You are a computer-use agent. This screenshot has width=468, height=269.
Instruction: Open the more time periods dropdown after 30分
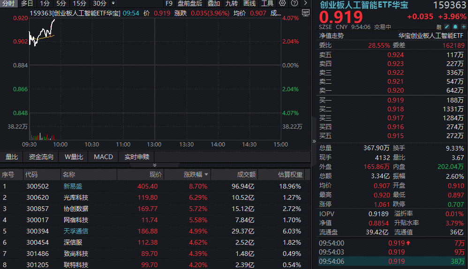[x=113, y=3]
